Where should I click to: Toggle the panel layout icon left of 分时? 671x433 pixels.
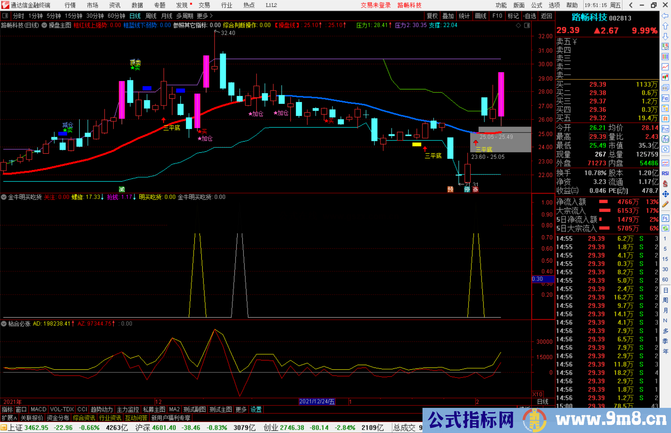[5, 16]
